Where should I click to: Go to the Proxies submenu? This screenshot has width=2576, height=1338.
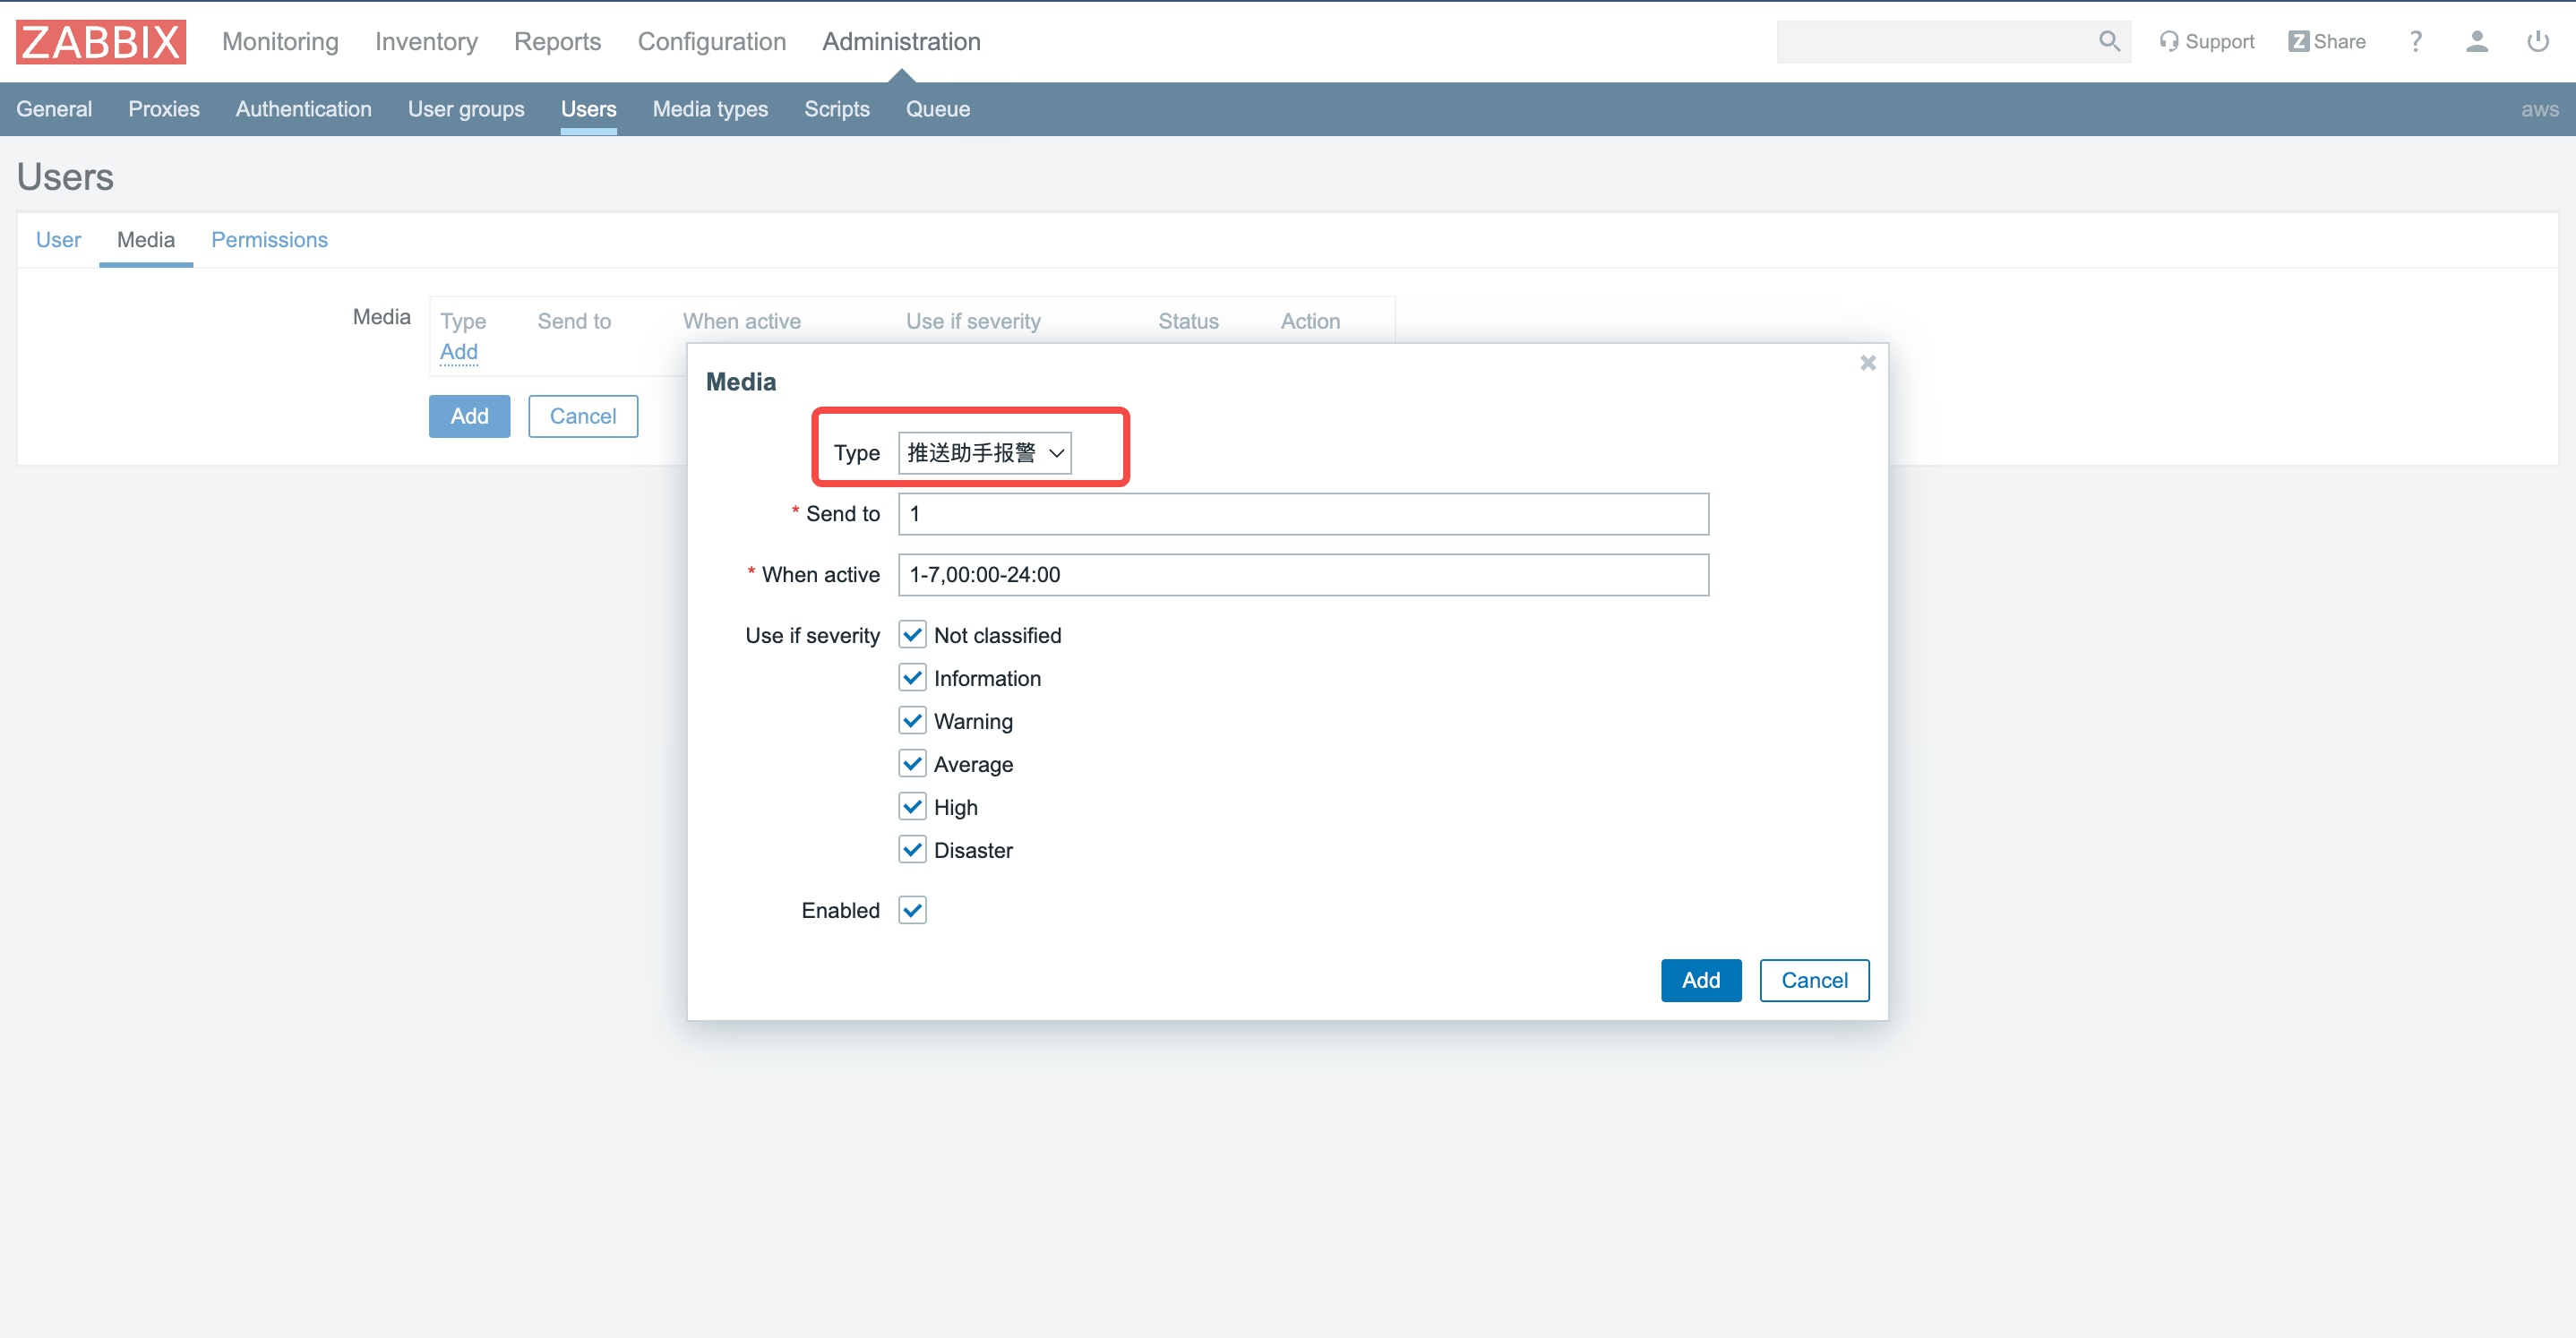[x=164, y=109]
